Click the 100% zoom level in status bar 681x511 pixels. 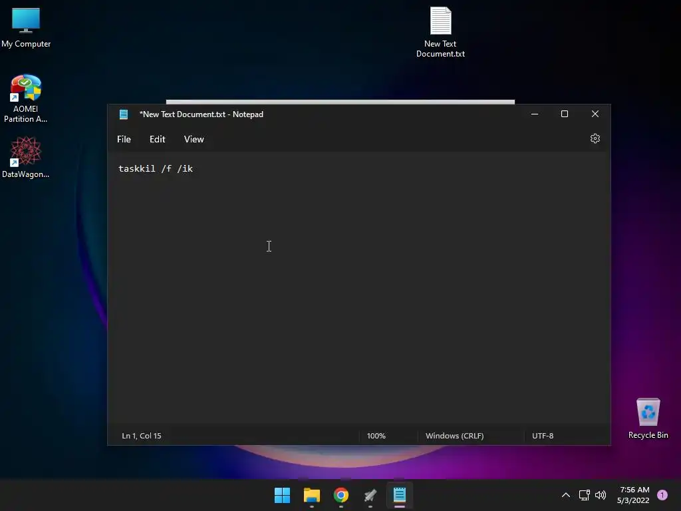pyautogui.click(x=376, y=435)
